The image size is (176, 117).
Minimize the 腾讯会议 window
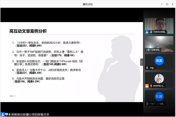coord(161,4)
